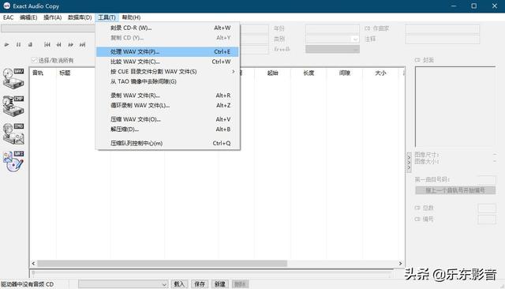Open the freedb dropdown
Screen dimensions: 505x289
[x=332, y=49]
